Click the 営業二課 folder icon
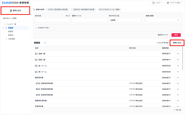185x115 pixels. coord(36,60)
